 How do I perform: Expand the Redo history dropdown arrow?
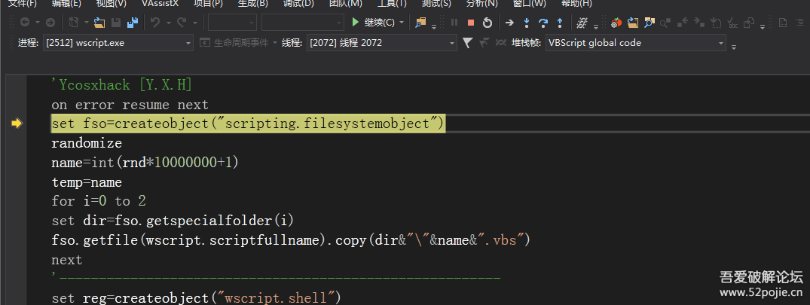194,22
